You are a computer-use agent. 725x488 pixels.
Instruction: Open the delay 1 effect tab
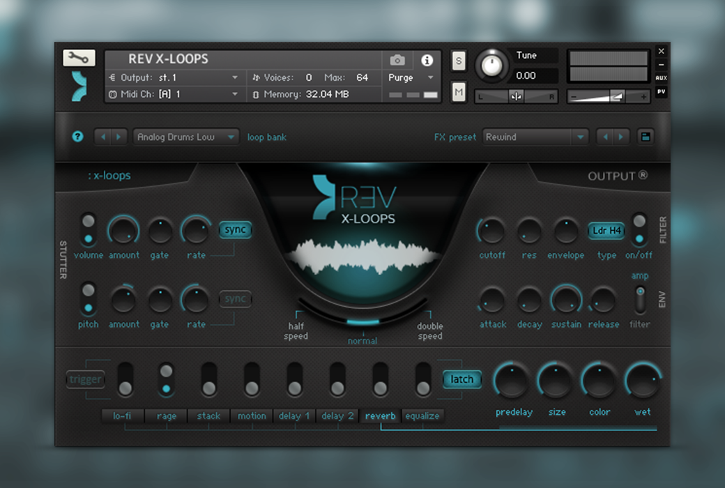click(x=294, y=415)
